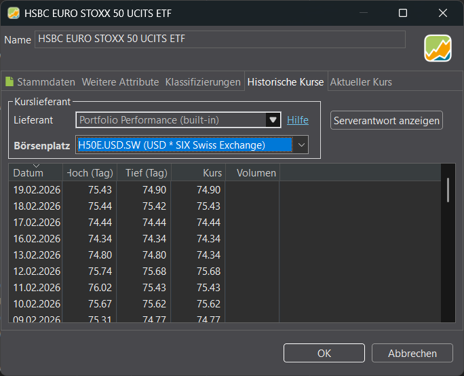
Task: Click the Serverantwort anzeigen button
Action: click(387, 121)
